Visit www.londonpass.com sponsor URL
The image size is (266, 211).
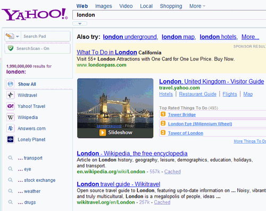(102, 65)
